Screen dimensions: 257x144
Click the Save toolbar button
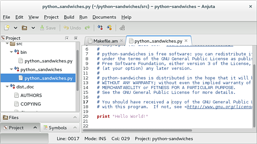48,28
